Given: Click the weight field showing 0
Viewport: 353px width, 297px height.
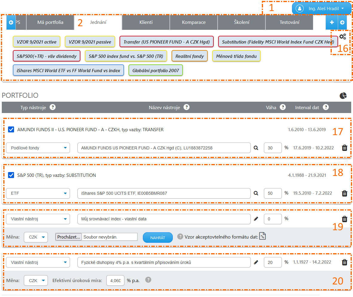Looking at the screenshot, I should click(273, 219).
